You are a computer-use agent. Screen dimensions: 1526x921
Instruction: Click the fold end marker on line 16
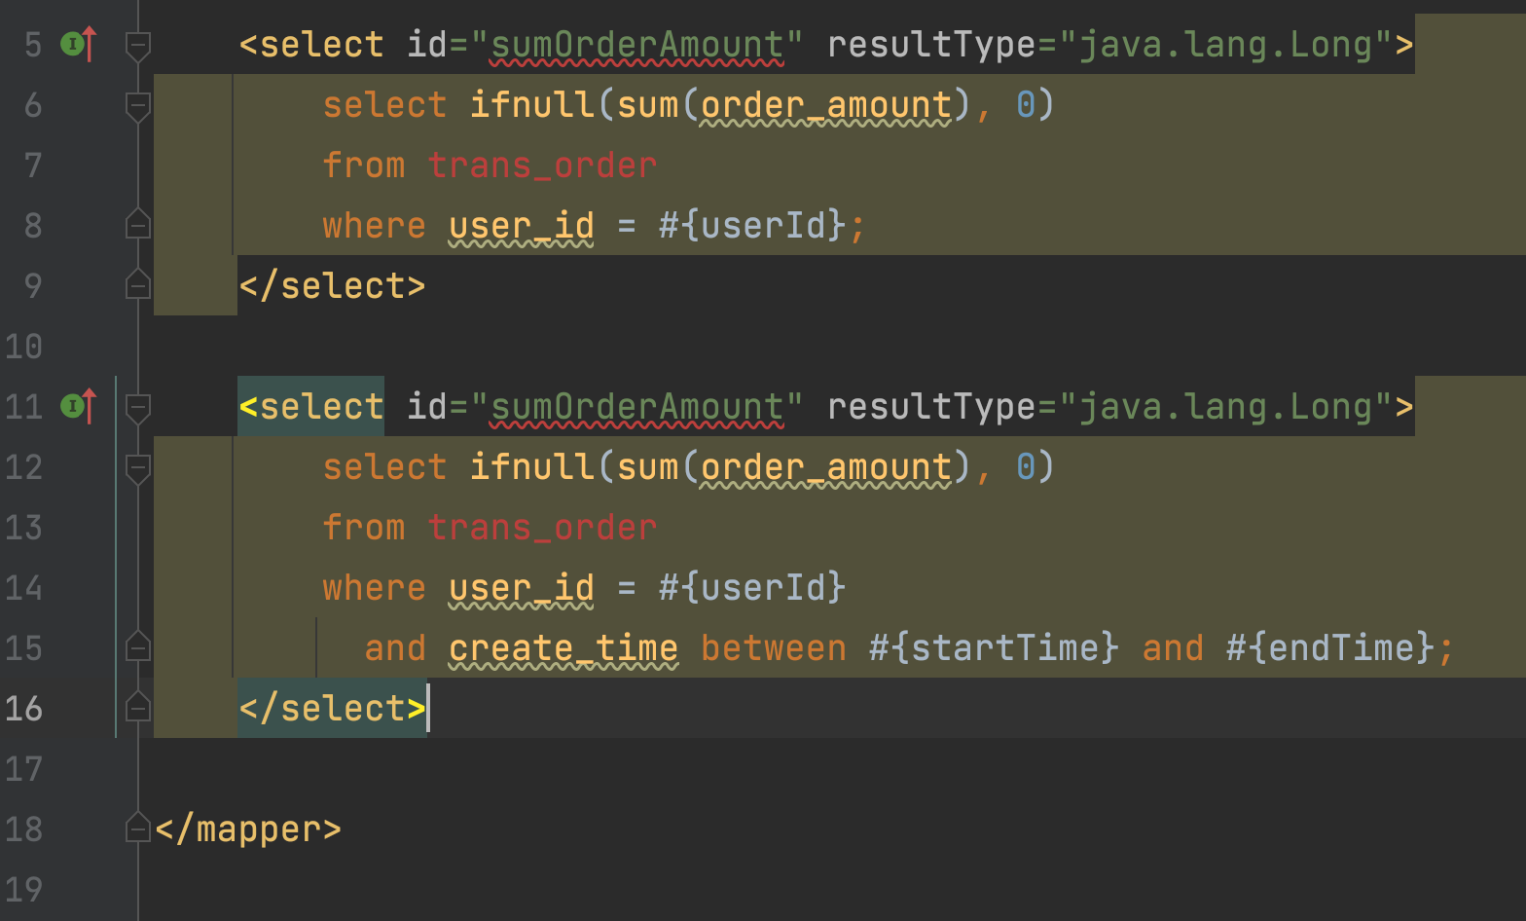coord(138,707)
